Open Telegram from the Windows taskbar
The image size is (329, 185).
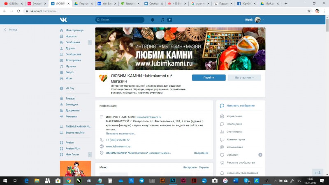(x=141, y=180)
